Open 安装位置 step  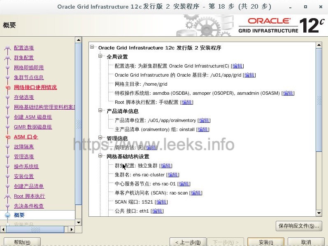[x=24, y=176]
